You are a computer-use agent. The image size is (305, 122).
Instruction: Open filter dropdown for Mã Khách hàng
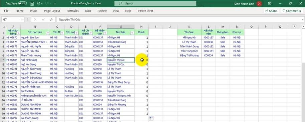[x=19, y=33]
